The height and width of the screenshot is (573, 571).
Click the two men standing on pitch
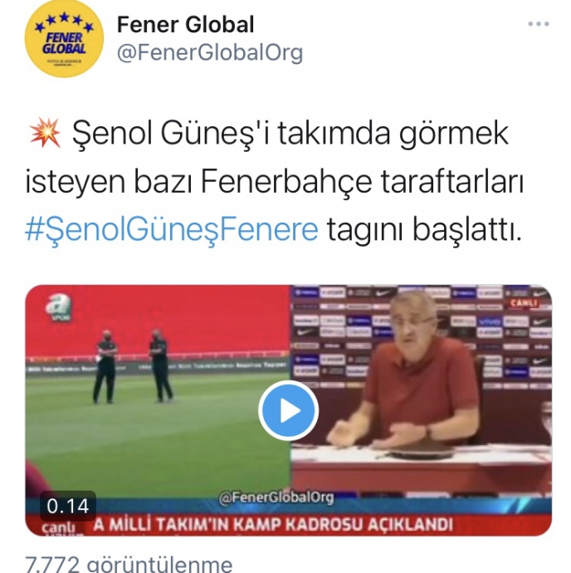[133, 366]
